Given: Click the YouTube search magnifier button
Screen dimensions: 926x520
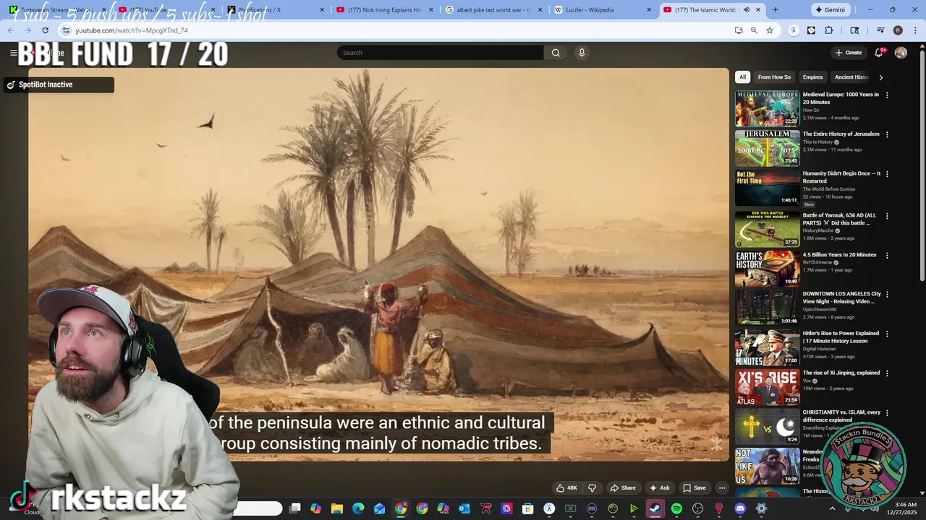Looking at the screenshot, I should click(556, 53).
